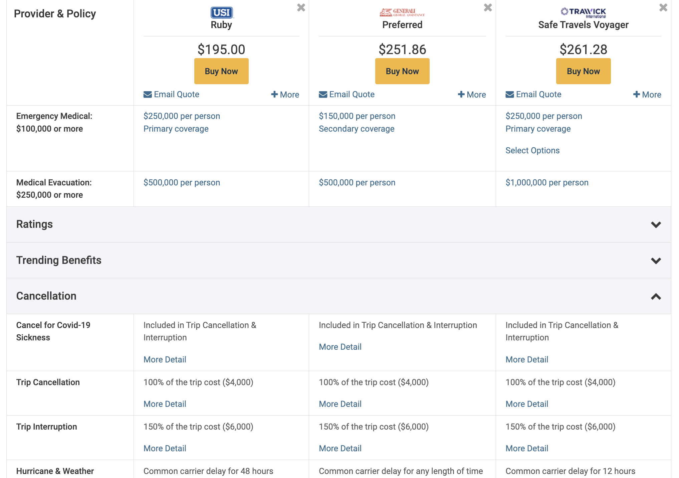
Task: Open More Detail for Voyager Trip Interruption
Action: pyautogui.click(x=527, y=448)
